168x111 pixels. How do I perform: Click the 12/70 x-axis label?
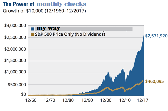point(49,100)
